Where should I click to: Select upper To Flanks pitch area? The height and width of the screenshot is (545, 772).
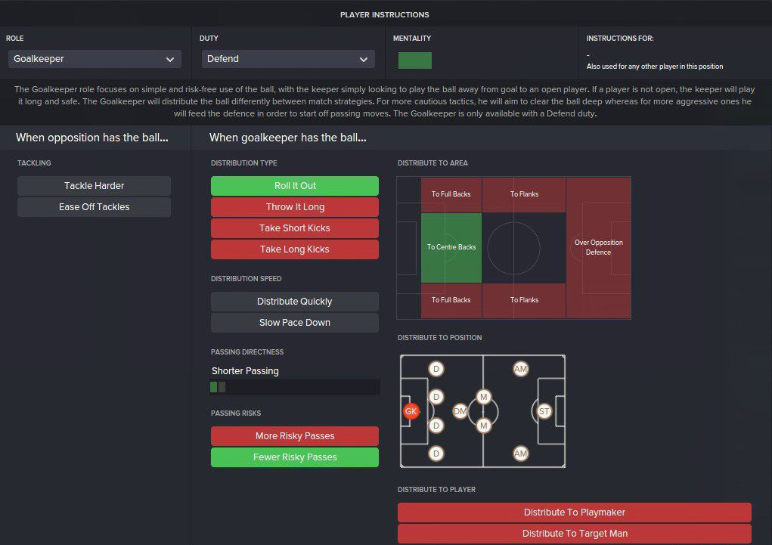coord(524,194)
